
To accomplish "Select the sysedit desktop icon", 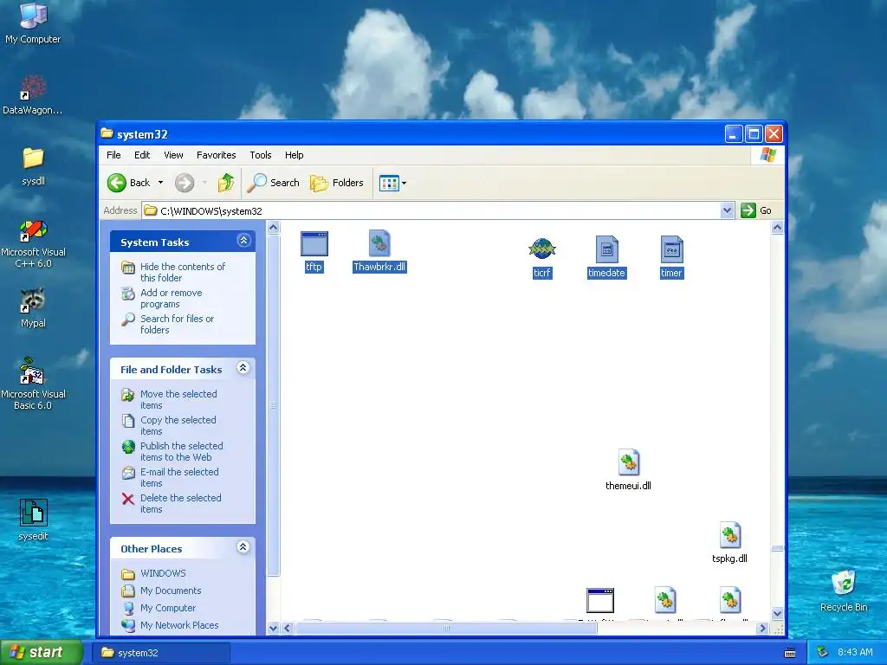I will [x=33, y=520].
